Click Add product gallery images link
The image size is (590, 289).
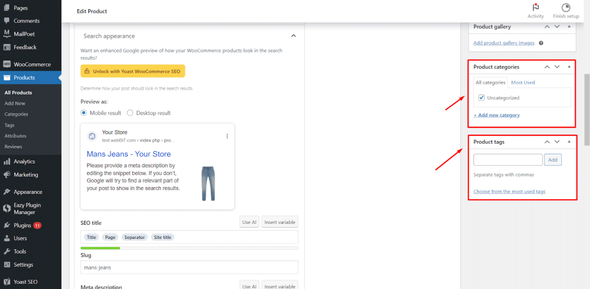point(504,43)
